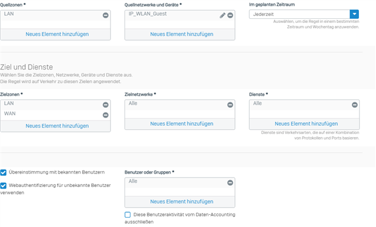Open the Jederzeit schedule dropdown arrow

pos(354,14)
